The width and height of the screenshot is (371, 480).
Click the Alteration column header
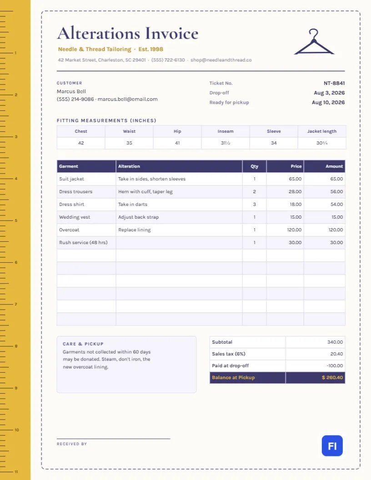(179, 166)
